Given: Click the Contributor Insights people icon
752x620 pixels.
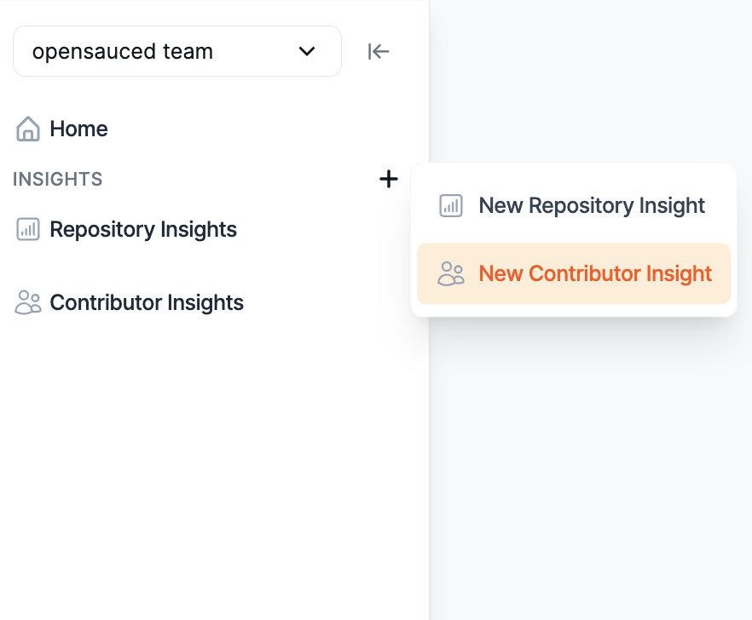Looking at the screenshot, I should 28,302.
